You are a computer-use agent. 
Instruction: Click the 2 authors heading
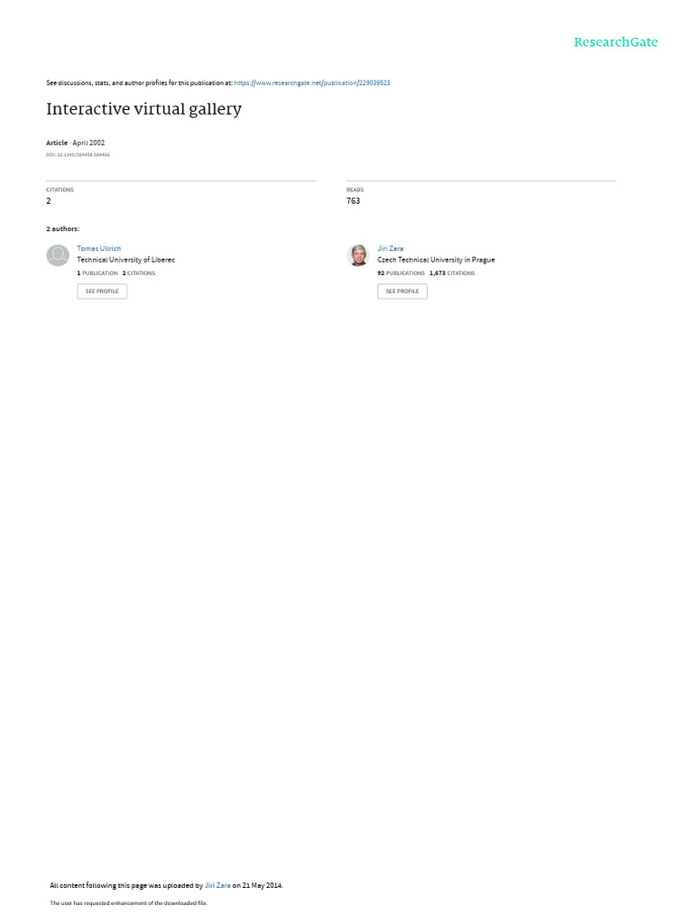(63, 228)
